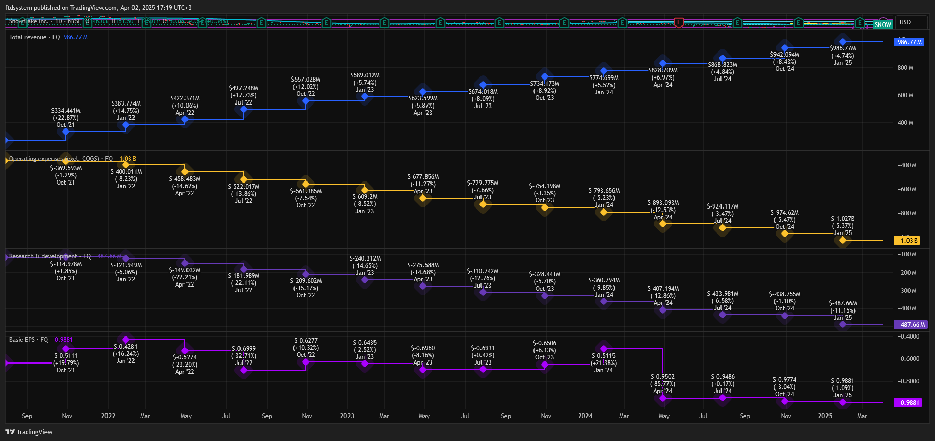Select the blue revenue point $497.248M Jul '22
The height and width of the screenshot is (441, 935).
pyautogui.click(x=244, y=109)
